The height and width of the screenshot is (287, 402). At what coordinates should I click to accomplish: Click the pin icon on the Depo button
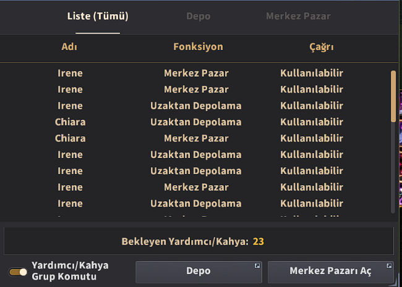pyautogui.click(x=257, y=265)
